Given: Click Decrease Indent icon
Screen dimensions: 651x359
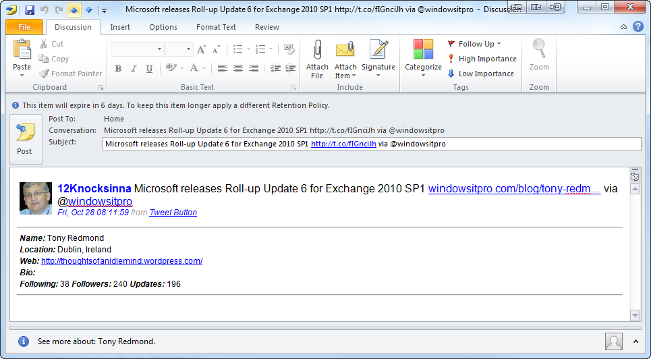Looking at the screenshot, I should pyautogui.click(x=275, y=69).
